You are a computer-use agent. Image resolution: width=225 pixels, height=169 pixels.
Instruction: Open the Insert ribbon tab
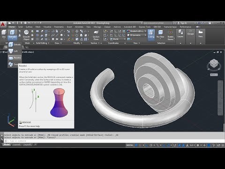(69, 27)
